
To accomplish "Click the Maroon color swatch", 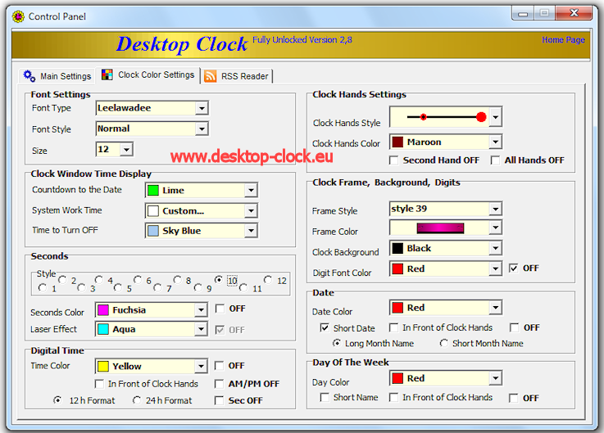I will click(x=397, y=142).
